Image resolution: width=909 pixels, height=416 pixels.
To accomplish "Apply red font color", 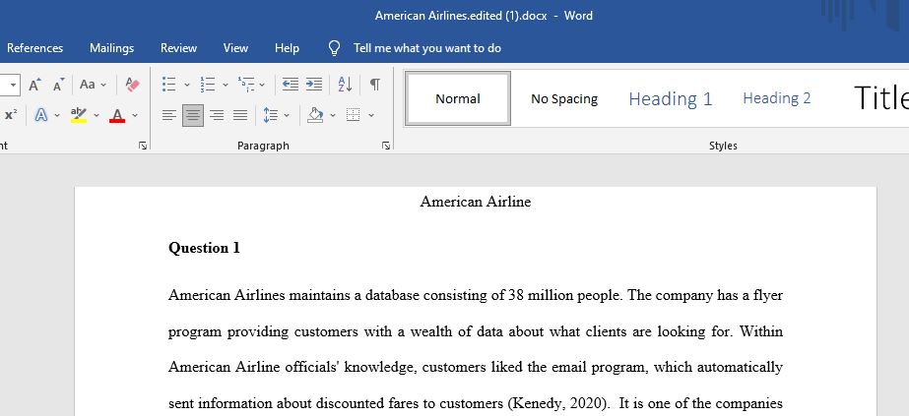I will pyautogui.click(x=117, y=115).
